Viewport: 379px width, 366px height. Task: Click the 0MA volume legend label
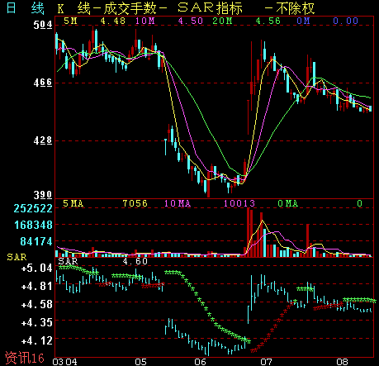[x=288, y=203]
